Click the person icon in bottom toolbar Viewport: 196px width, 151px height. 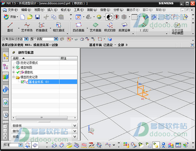163,145
